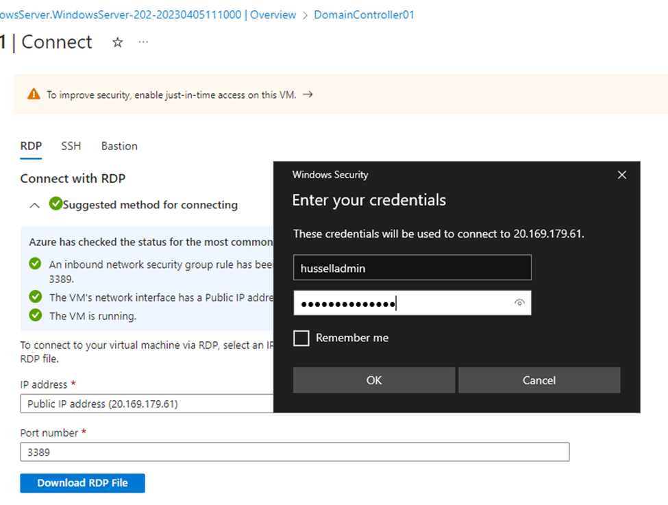Tick the Remember me checkbox

[301, 338]
